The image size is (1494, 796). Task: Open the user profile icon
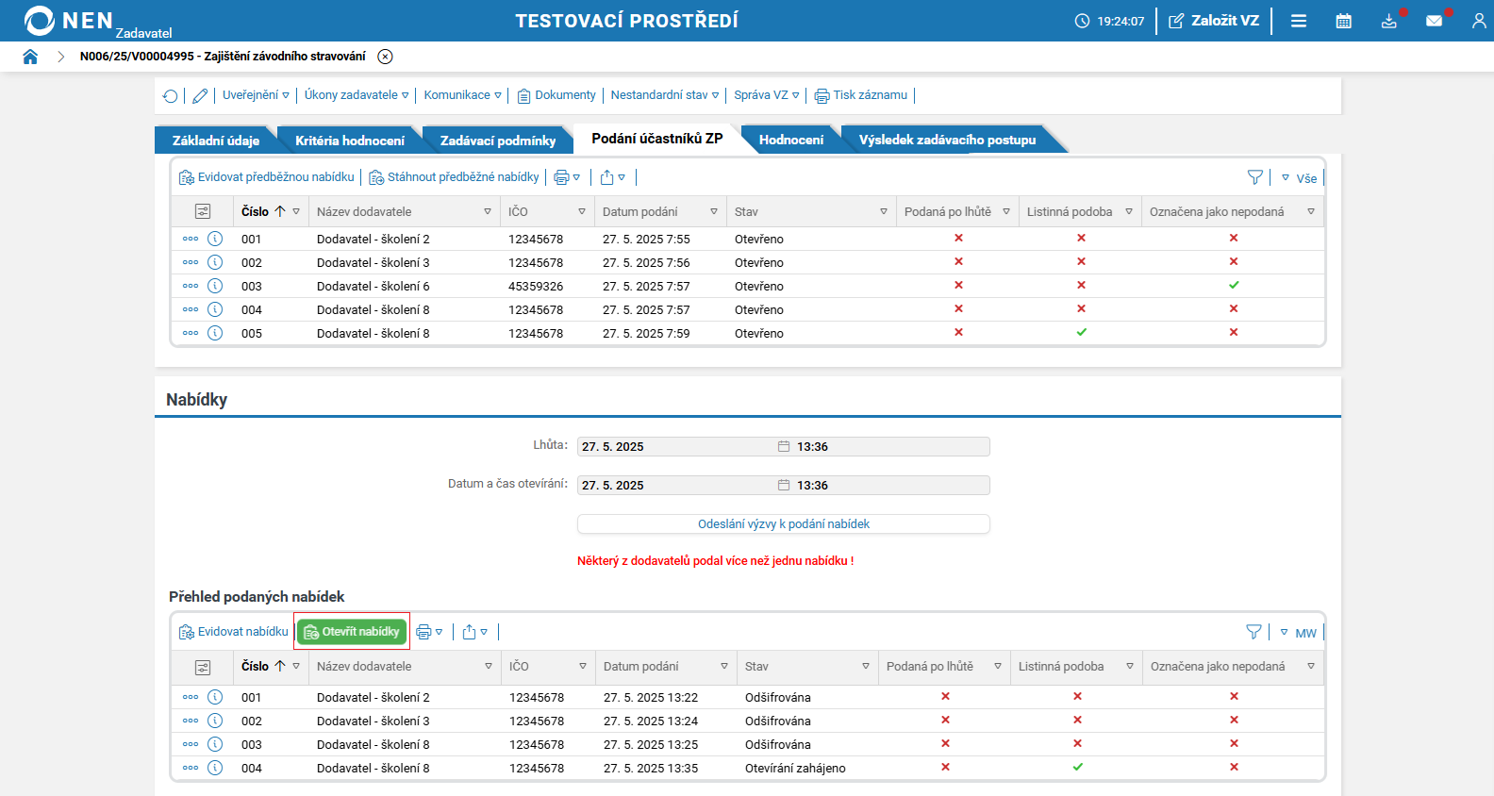point(1478,21)
